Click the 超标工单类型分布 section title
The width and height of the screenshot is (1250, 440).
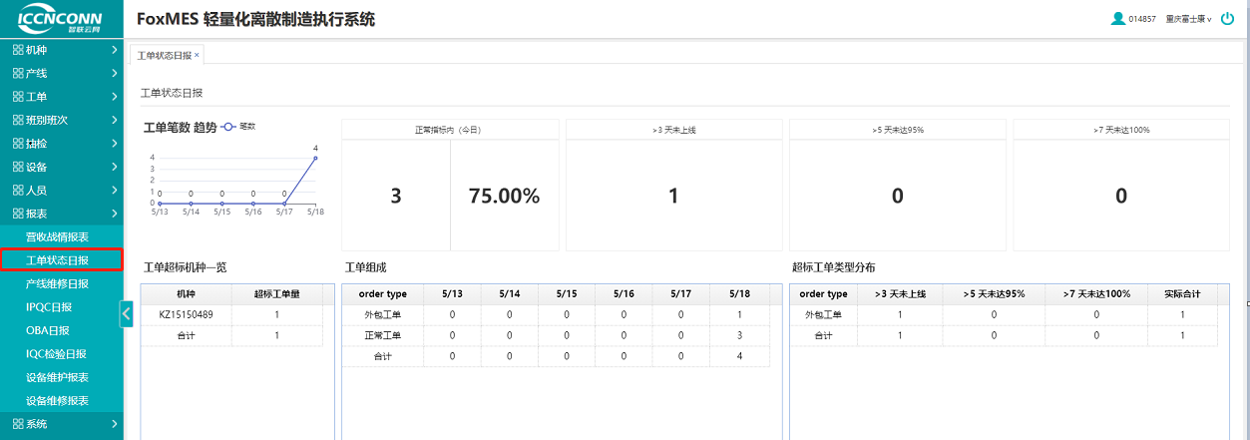[833, 267]
